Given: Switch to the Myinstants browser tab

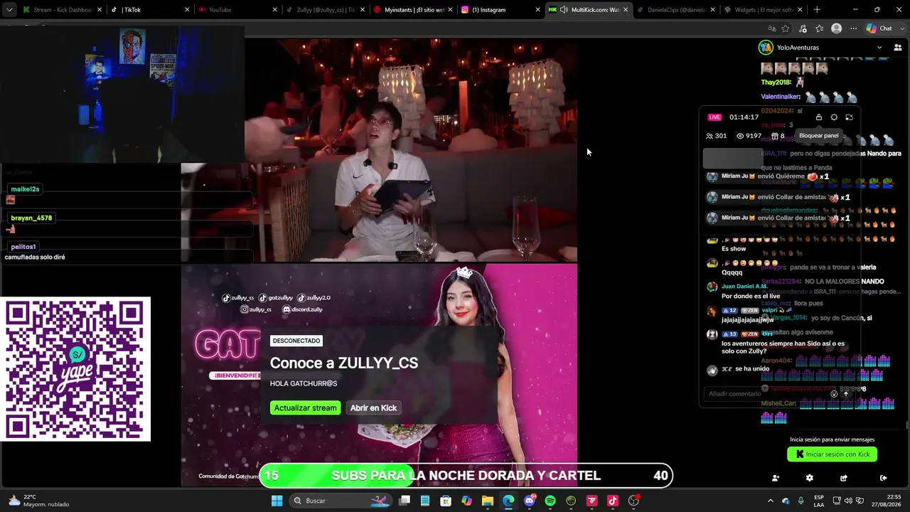Looking at the screenshot, I should point(412,10).
